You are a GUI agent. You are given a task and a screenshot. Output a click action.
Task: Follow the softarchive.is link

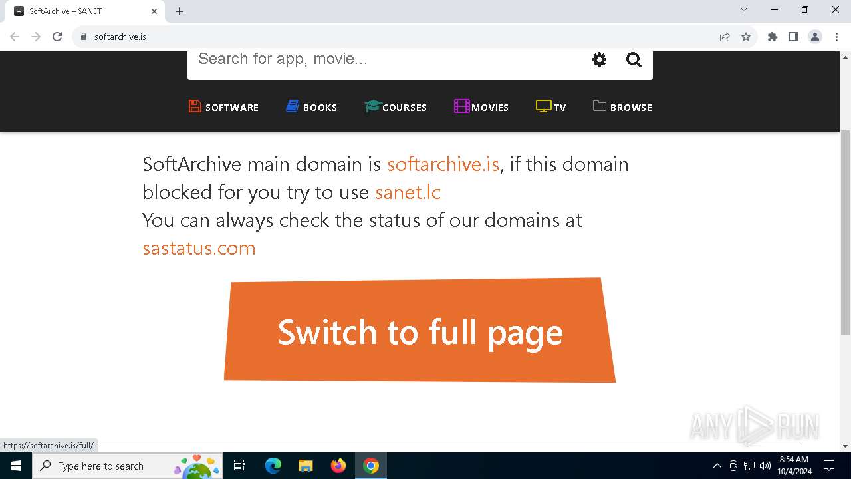pyautogui.click(x=443, y=164)
